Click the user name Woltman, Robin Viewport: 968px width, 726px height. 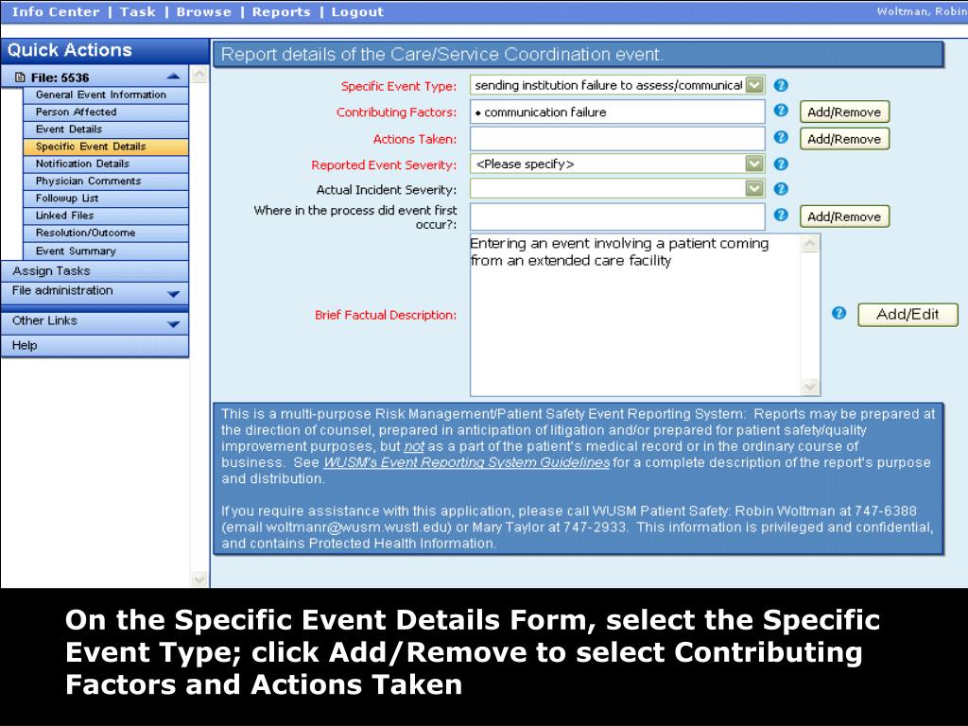tap(922, 11)
